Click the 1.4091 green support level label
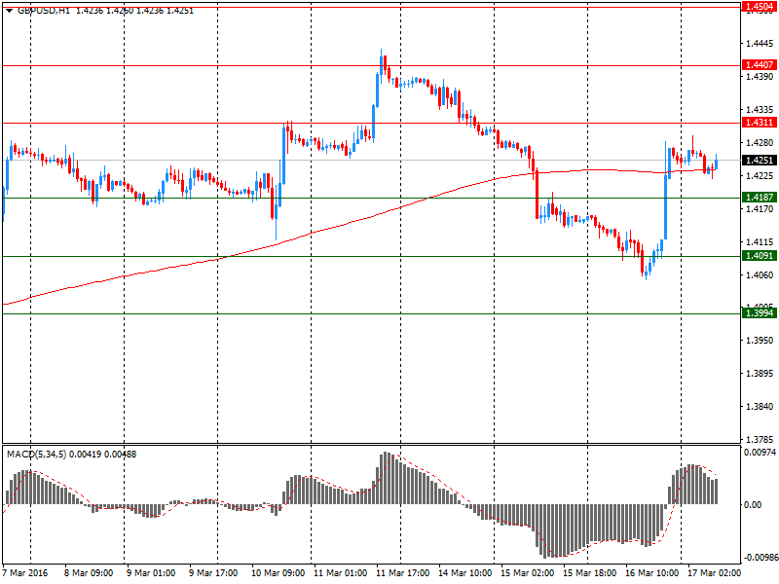779x584 pixels. coord(760,255)
